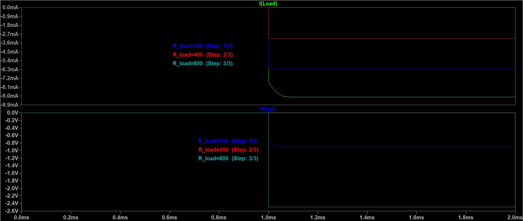523x221 pixels.
Task: Click the V(vg1) trace label
Action: pyautogui.click(x=268, y=109)
